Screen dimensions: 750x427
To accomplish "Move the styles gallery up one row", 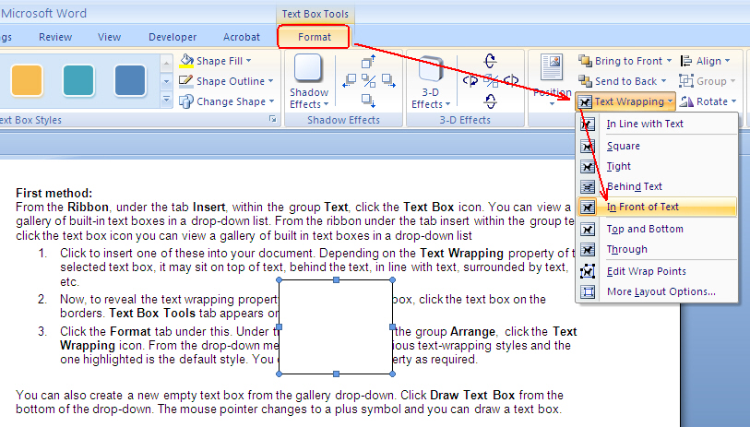I will click(166, 63).
